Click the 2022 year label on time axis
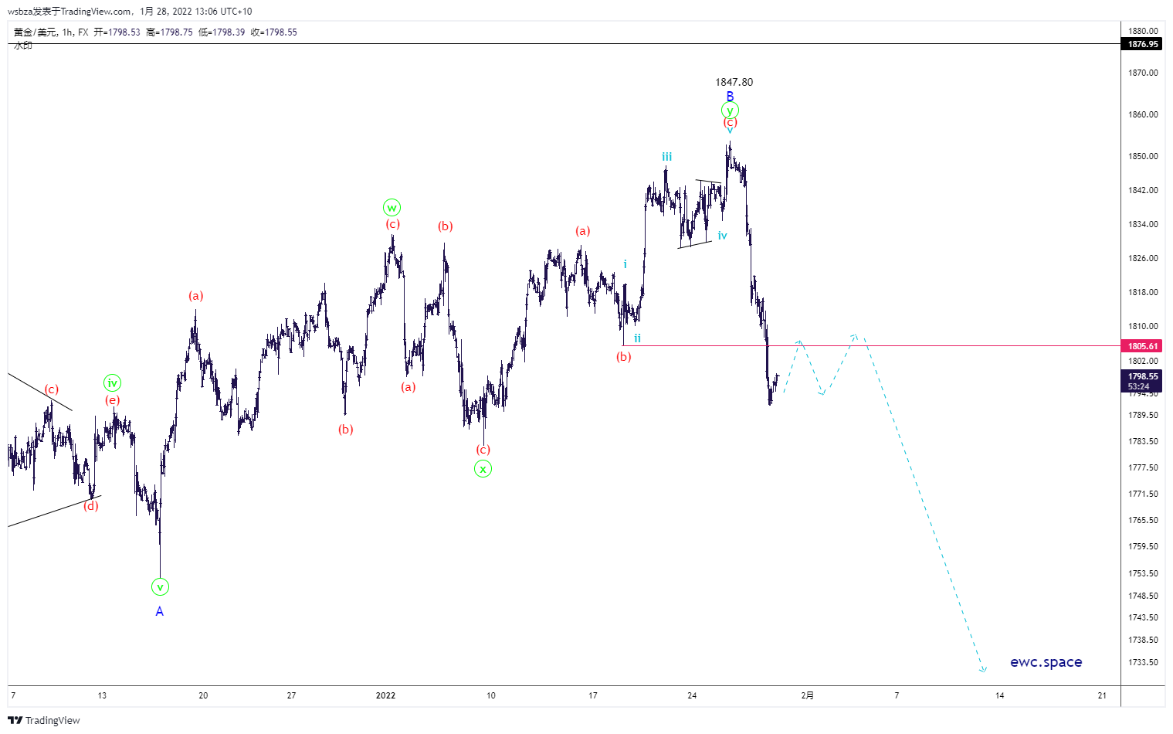 385,695
